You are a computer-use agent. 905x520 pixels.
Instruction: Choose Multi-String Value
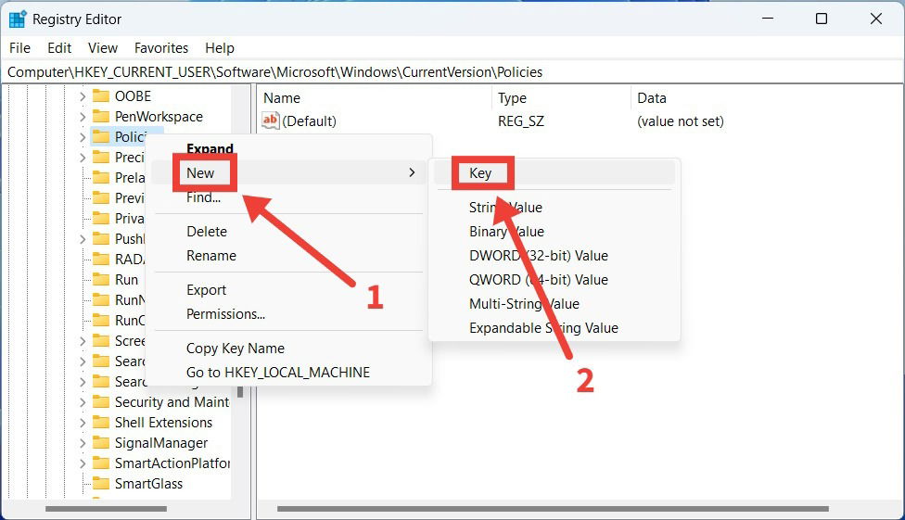[524, 304]
